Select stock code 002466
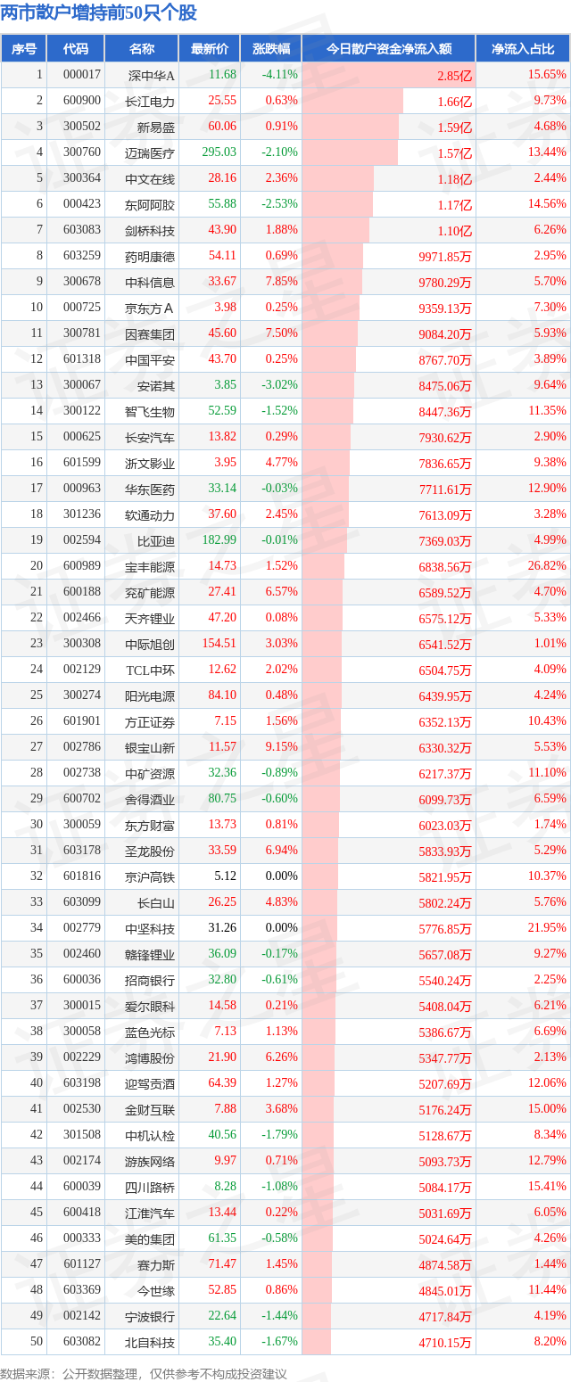This screenshot has width=571, height=1382. (x=82, y=618)
